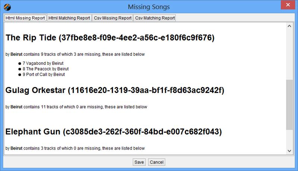
Task: Close the Missing Songs window
Action: click(288, 5)
